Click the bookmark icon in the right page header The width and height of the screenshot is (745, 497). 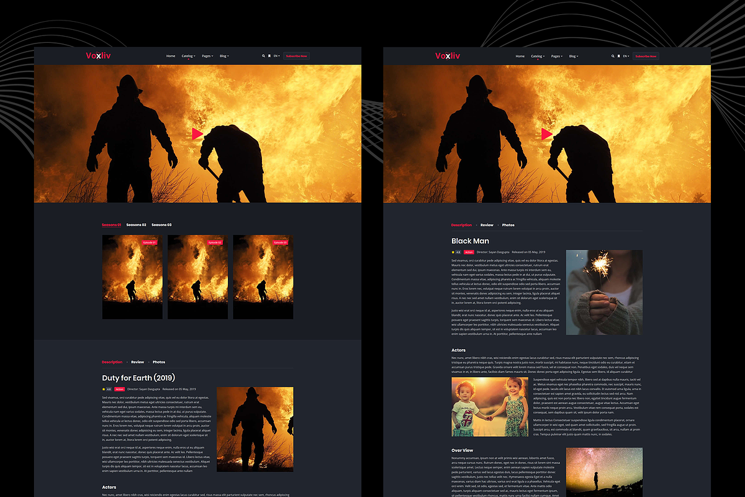pyautogui.click(x=618, y=56)
